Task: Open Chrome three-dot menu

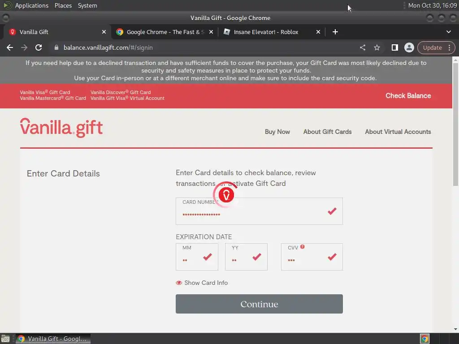Action: point(449,47)
